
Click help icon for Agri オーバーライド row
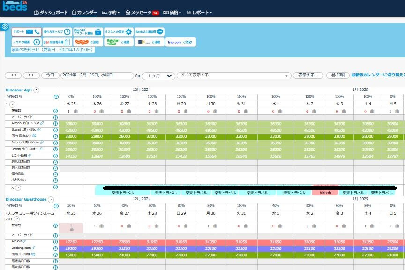[x=55, y=117]
